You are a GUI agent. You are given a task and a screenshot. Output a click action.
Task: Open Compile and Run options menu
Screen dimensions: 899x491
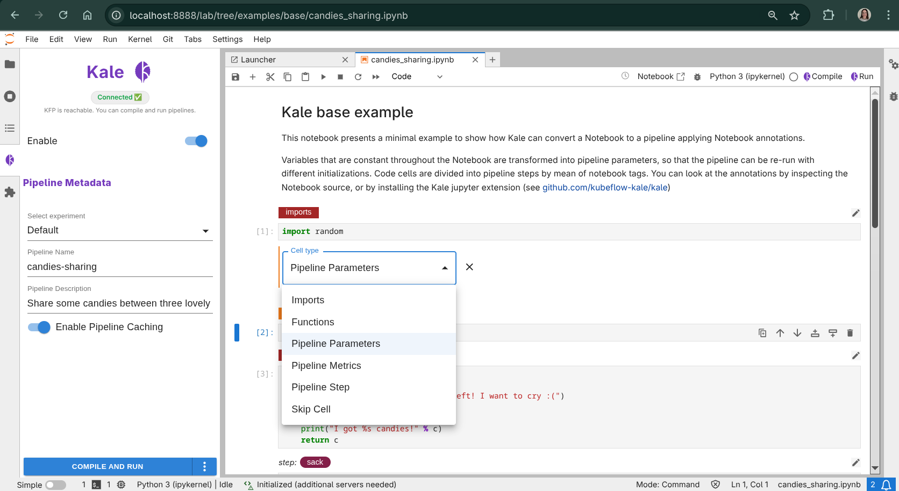coord(204,466)
